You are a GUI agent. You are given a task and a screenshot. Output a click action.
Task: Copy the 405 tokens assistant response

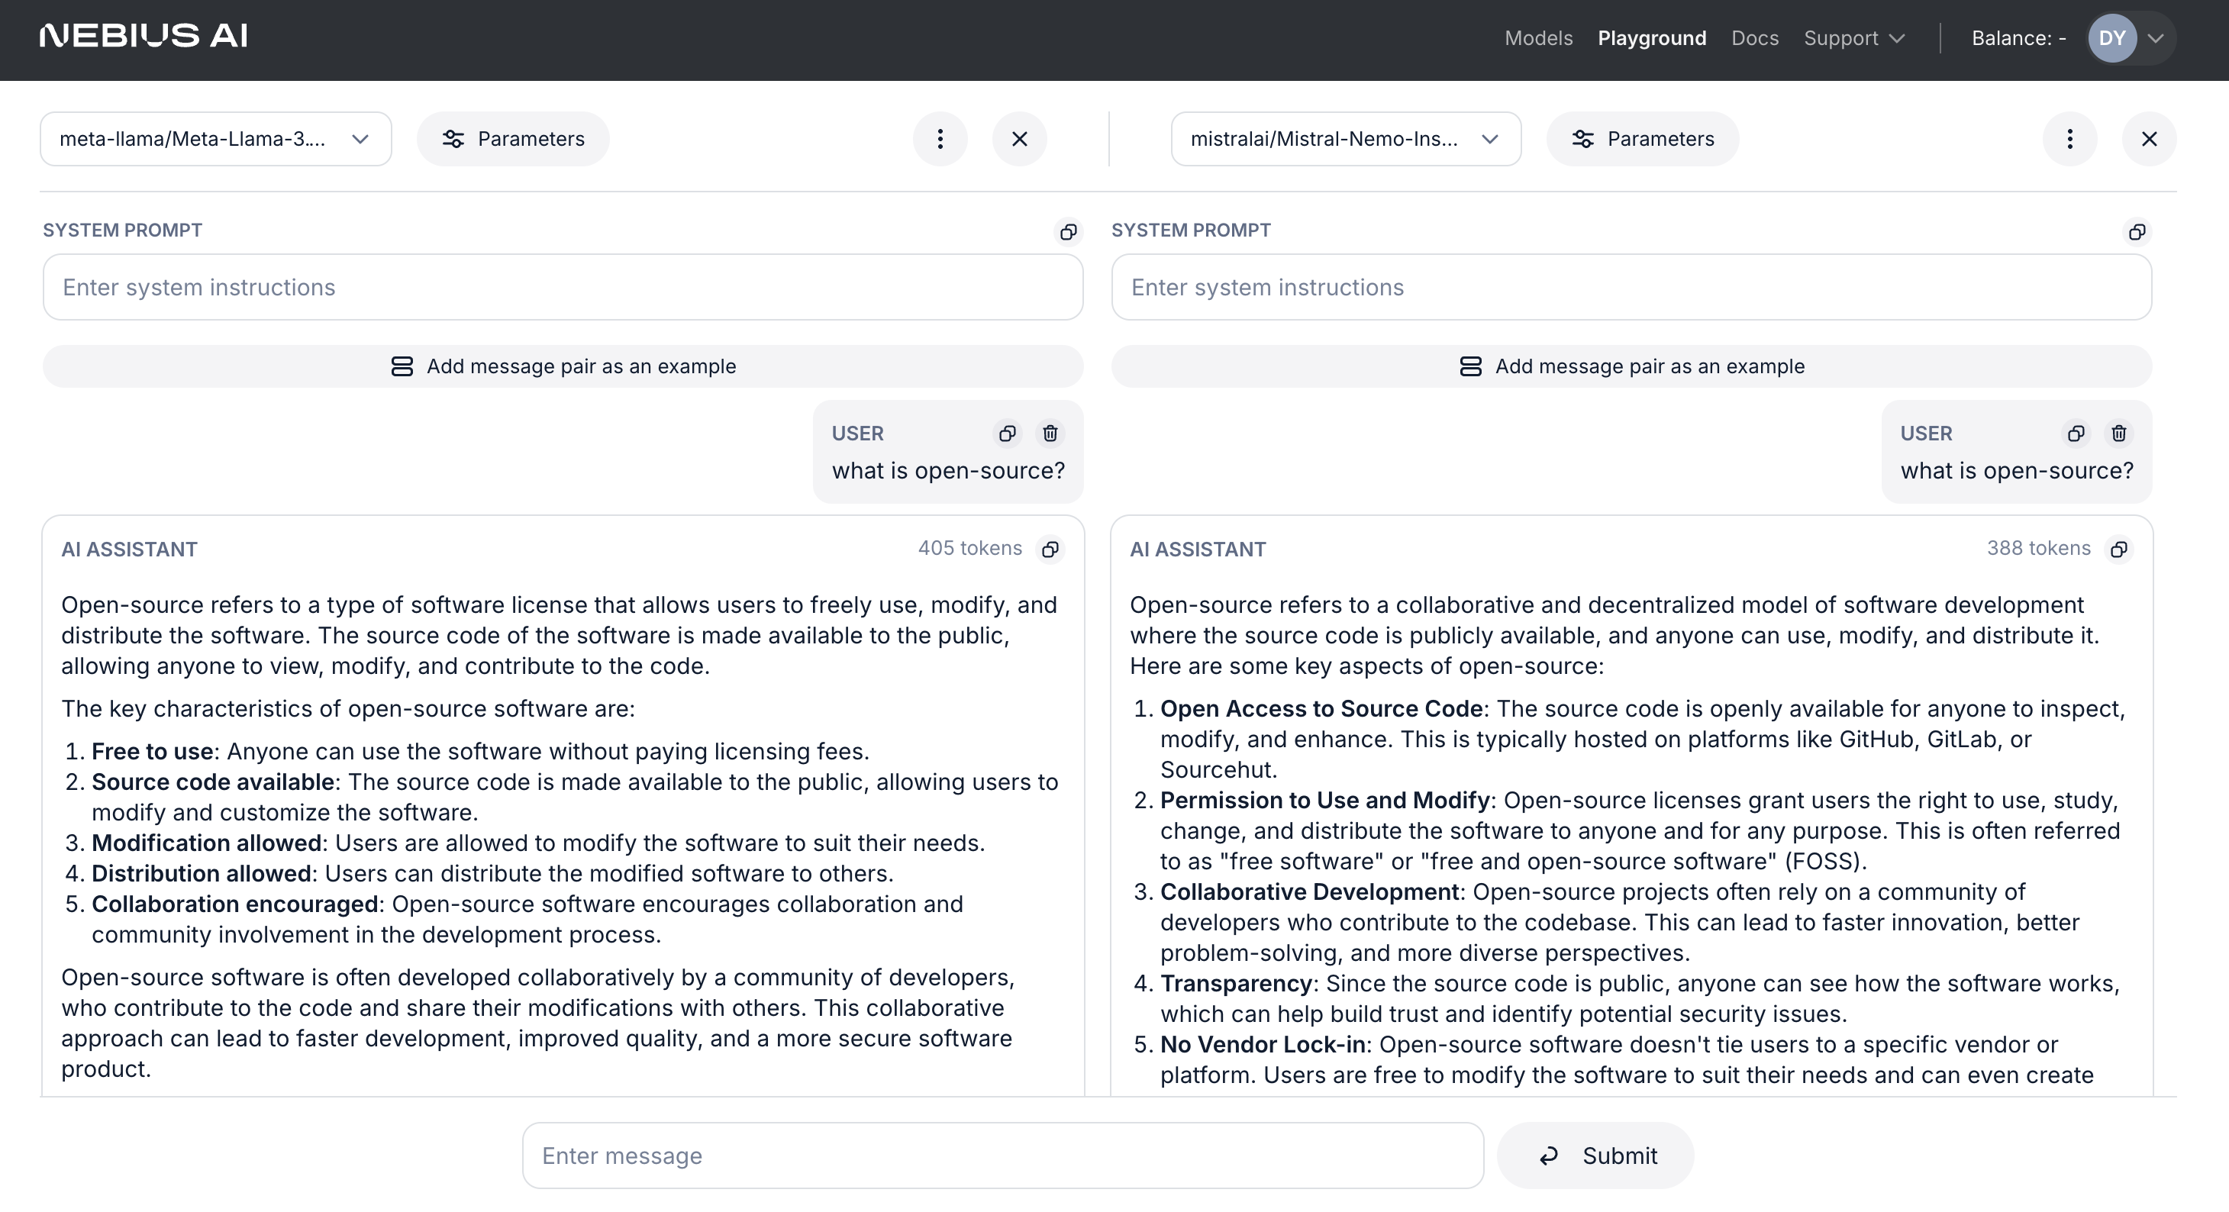pos(1050,549)
